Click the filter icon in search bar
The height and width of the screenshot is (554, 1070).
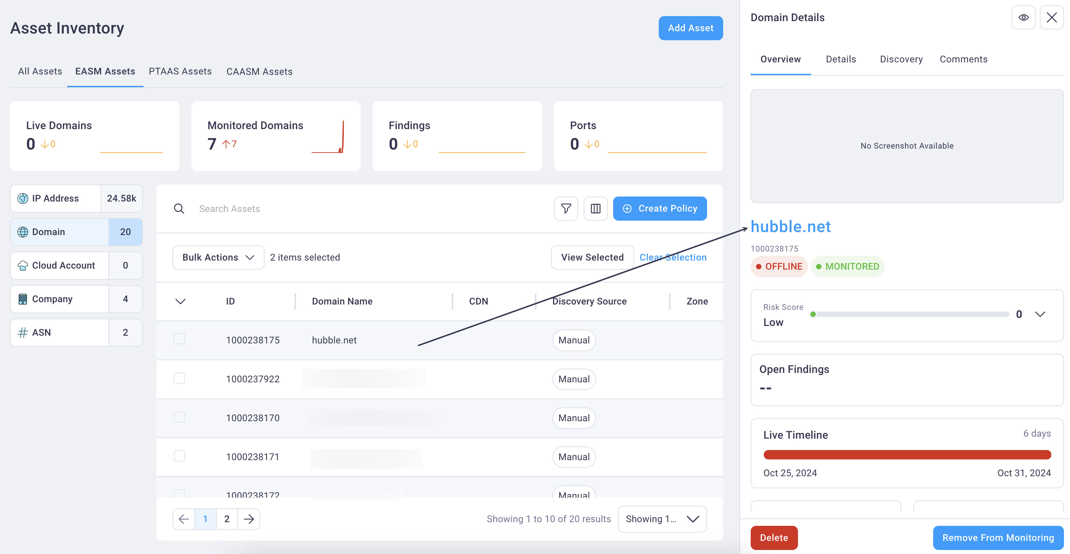(566, 208)
